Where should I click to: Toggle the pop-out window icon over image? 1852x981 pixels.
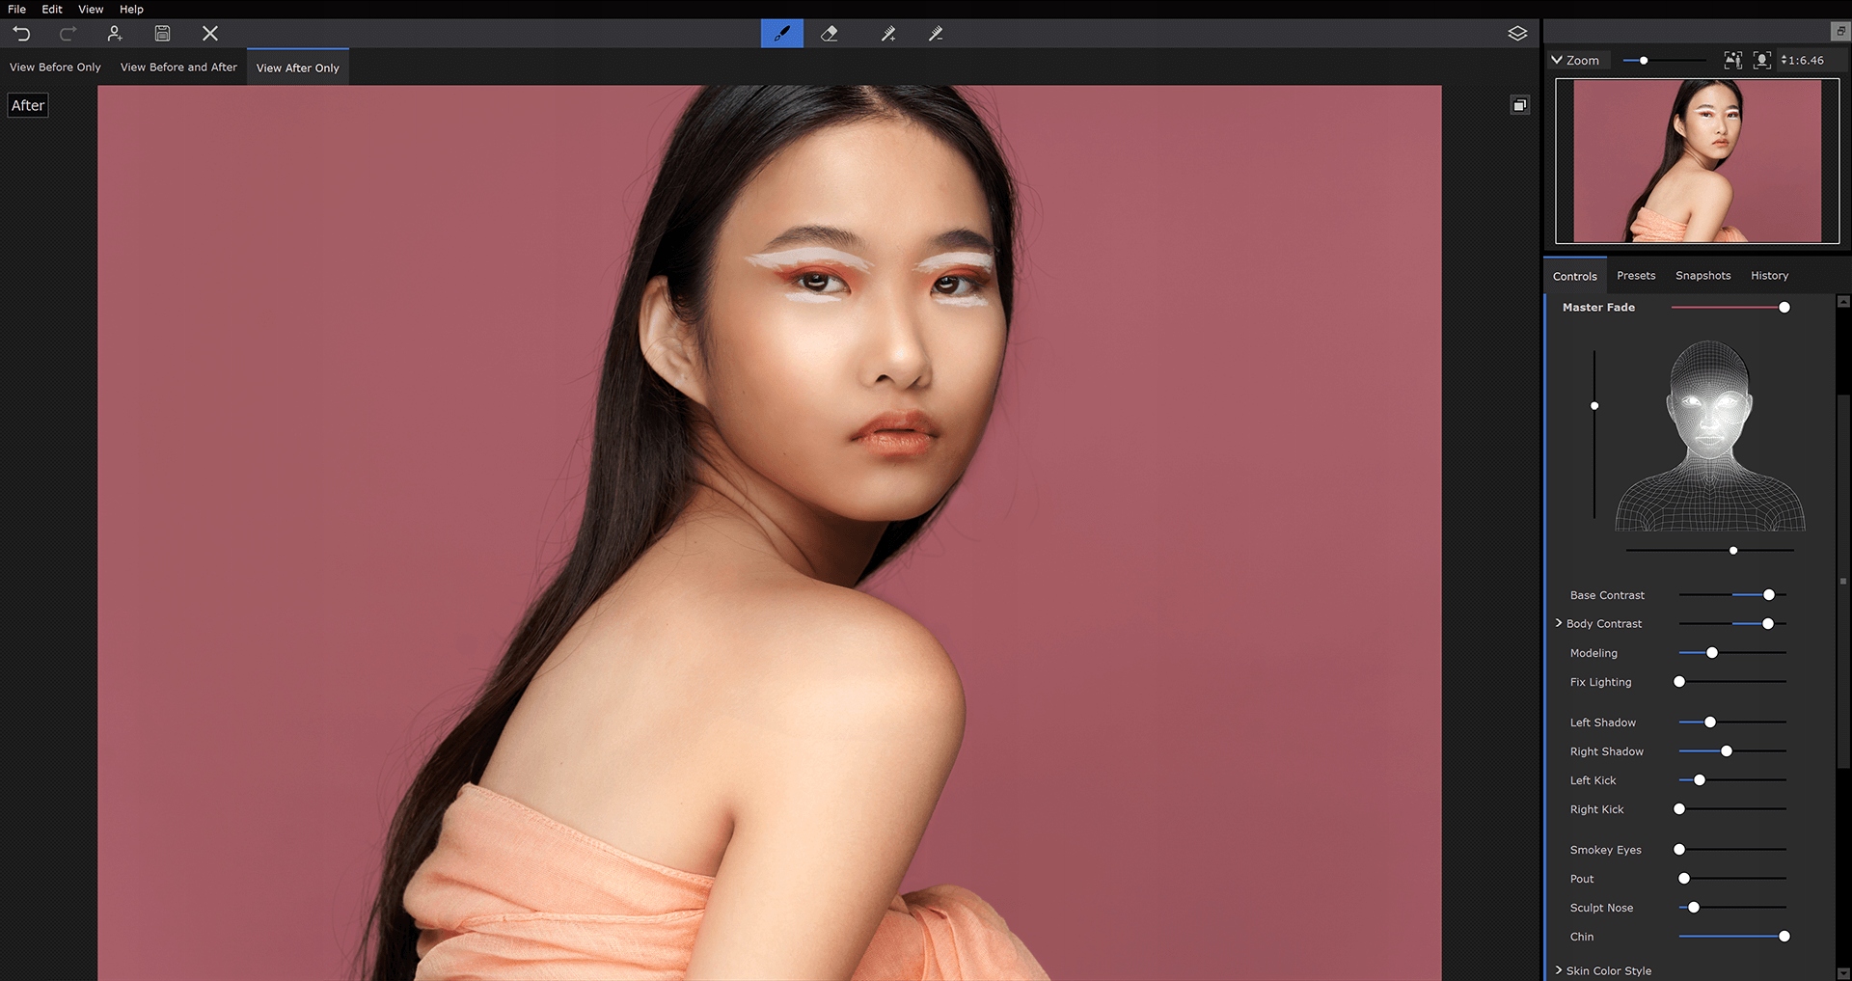point(1519,105)
